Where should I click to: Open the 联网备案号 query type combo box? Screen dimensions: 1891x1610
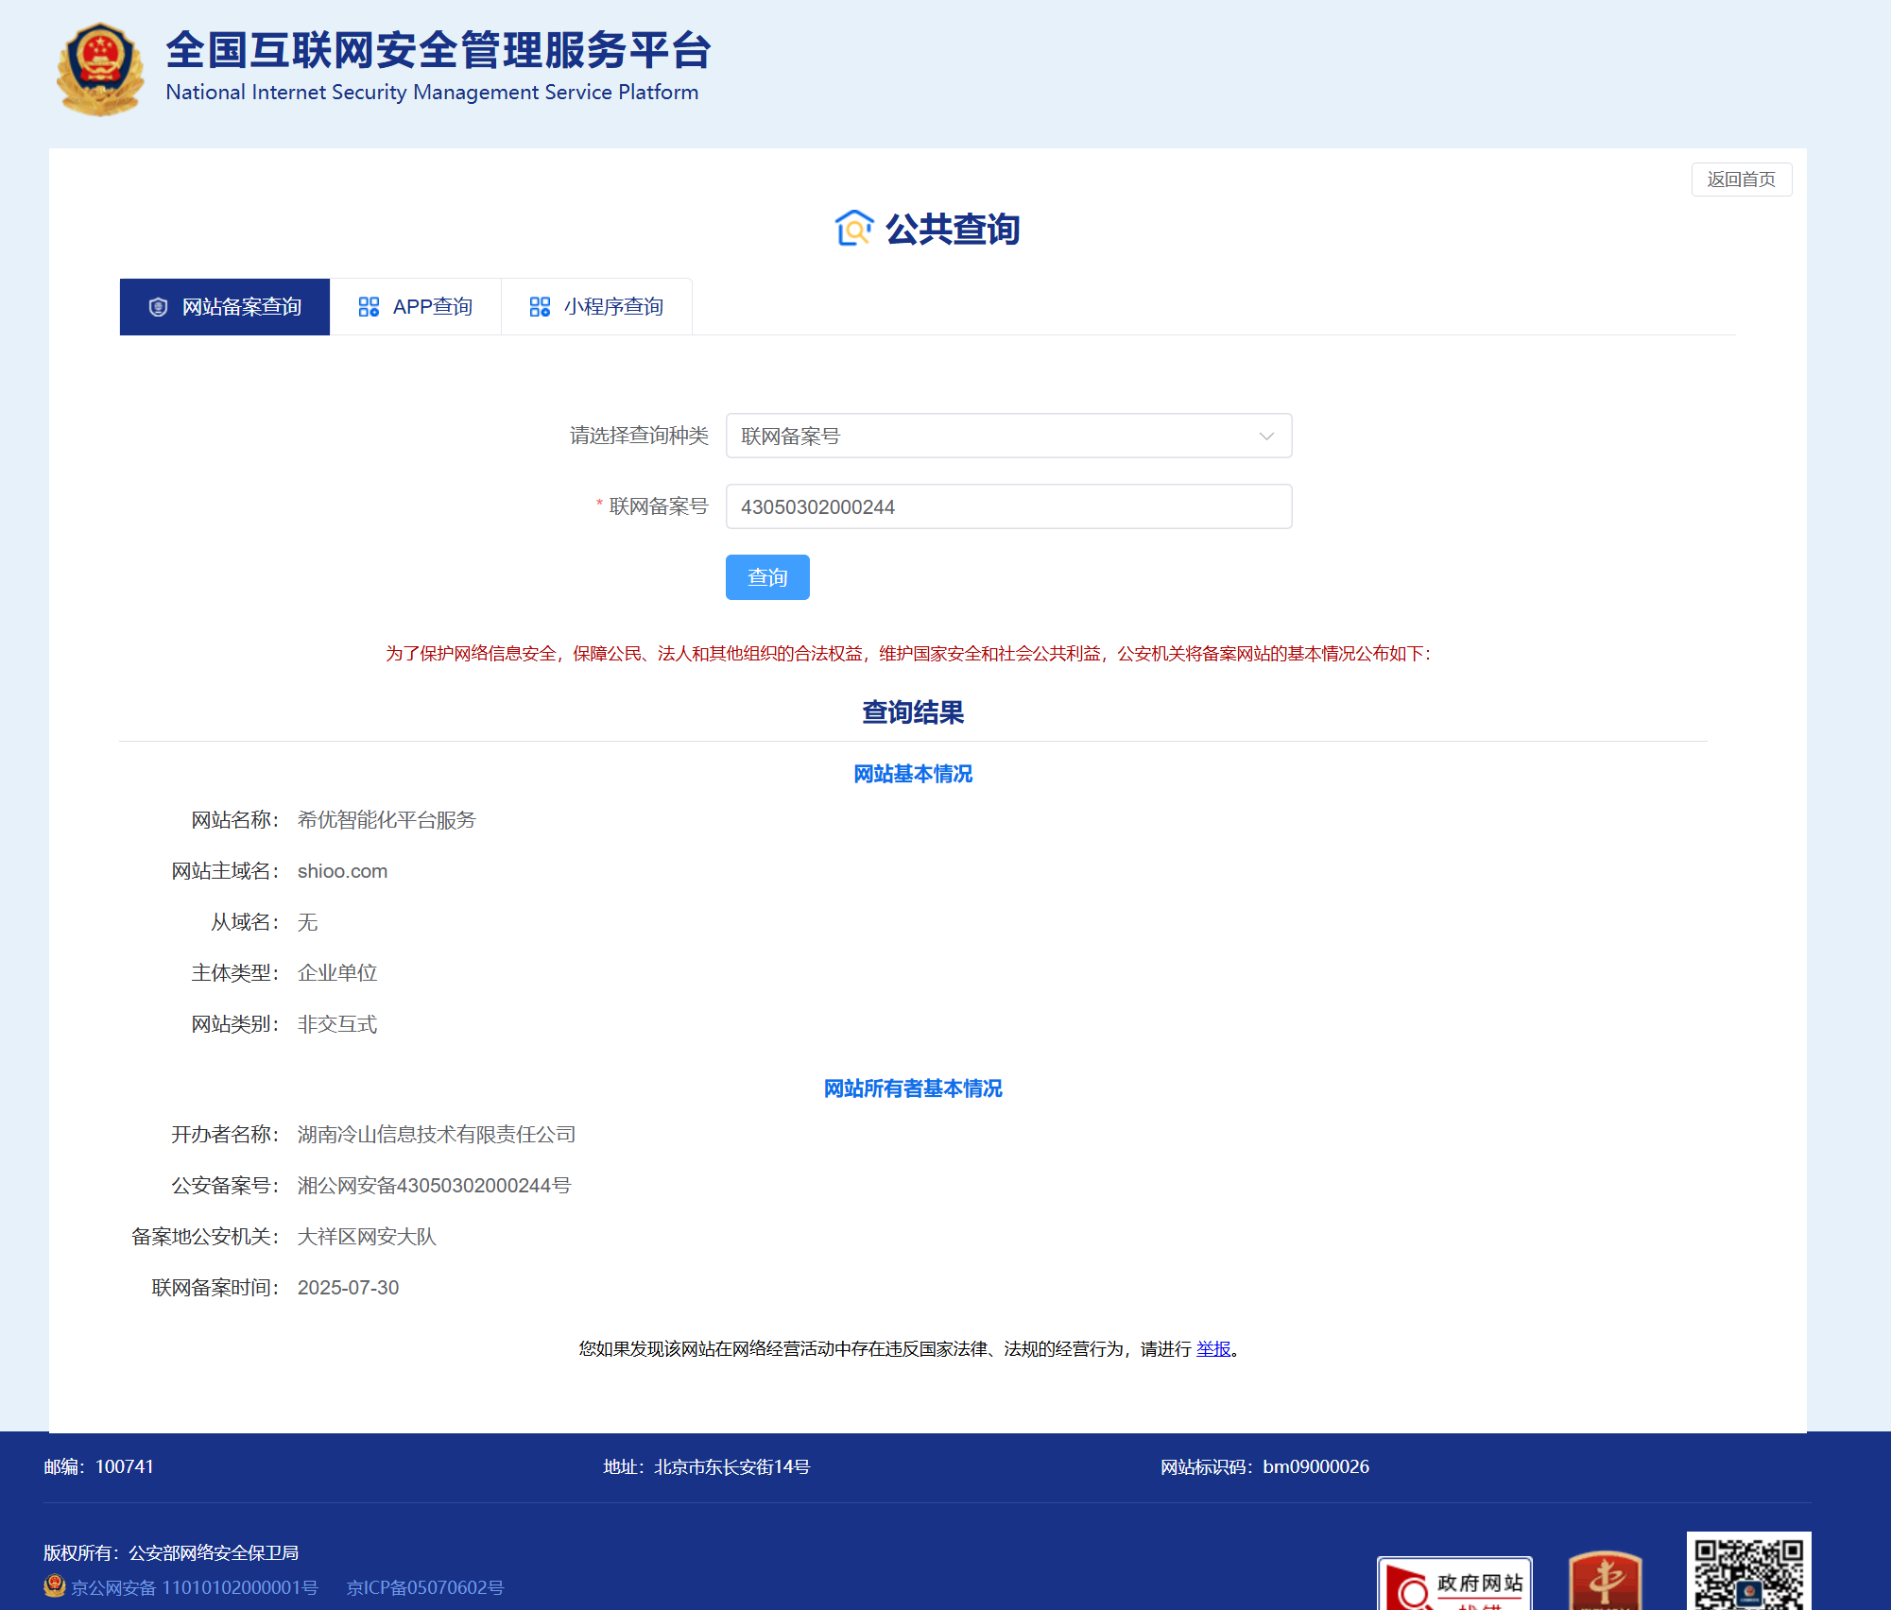click(992, 436)
